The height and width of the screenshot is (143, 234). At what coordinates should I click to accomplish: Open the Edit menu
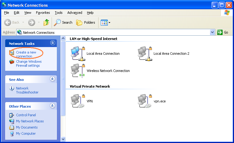tap(17, 13)
